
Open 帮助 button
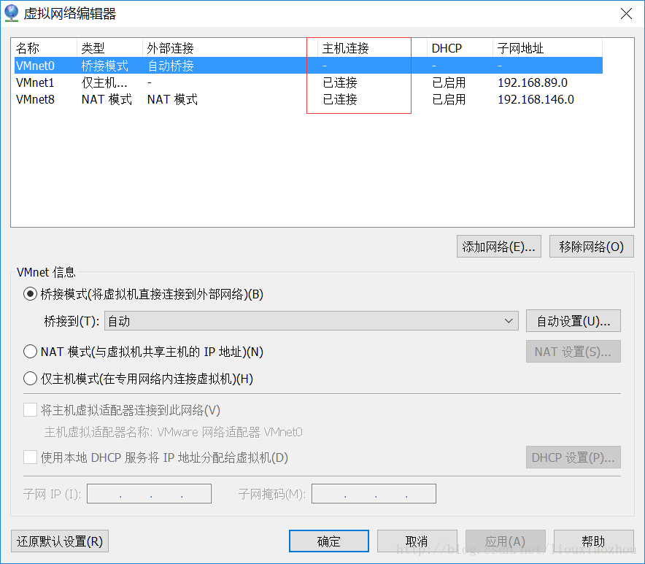point(593,541)
